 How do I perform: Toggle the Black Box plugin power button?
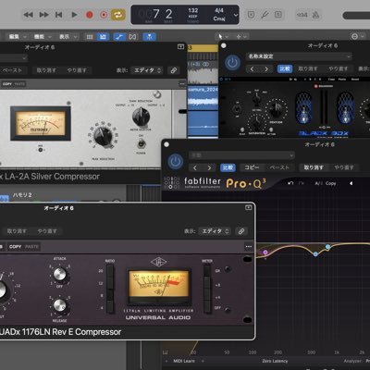[x=232, y=63]
